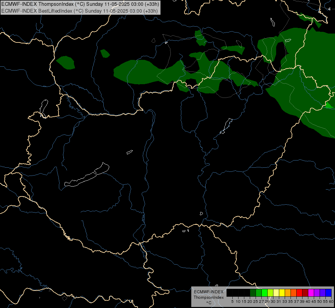Screen dimensions: 335x308
Task: Select the light orange 33–35 legend swatch
Action: [x=288, y=293]
